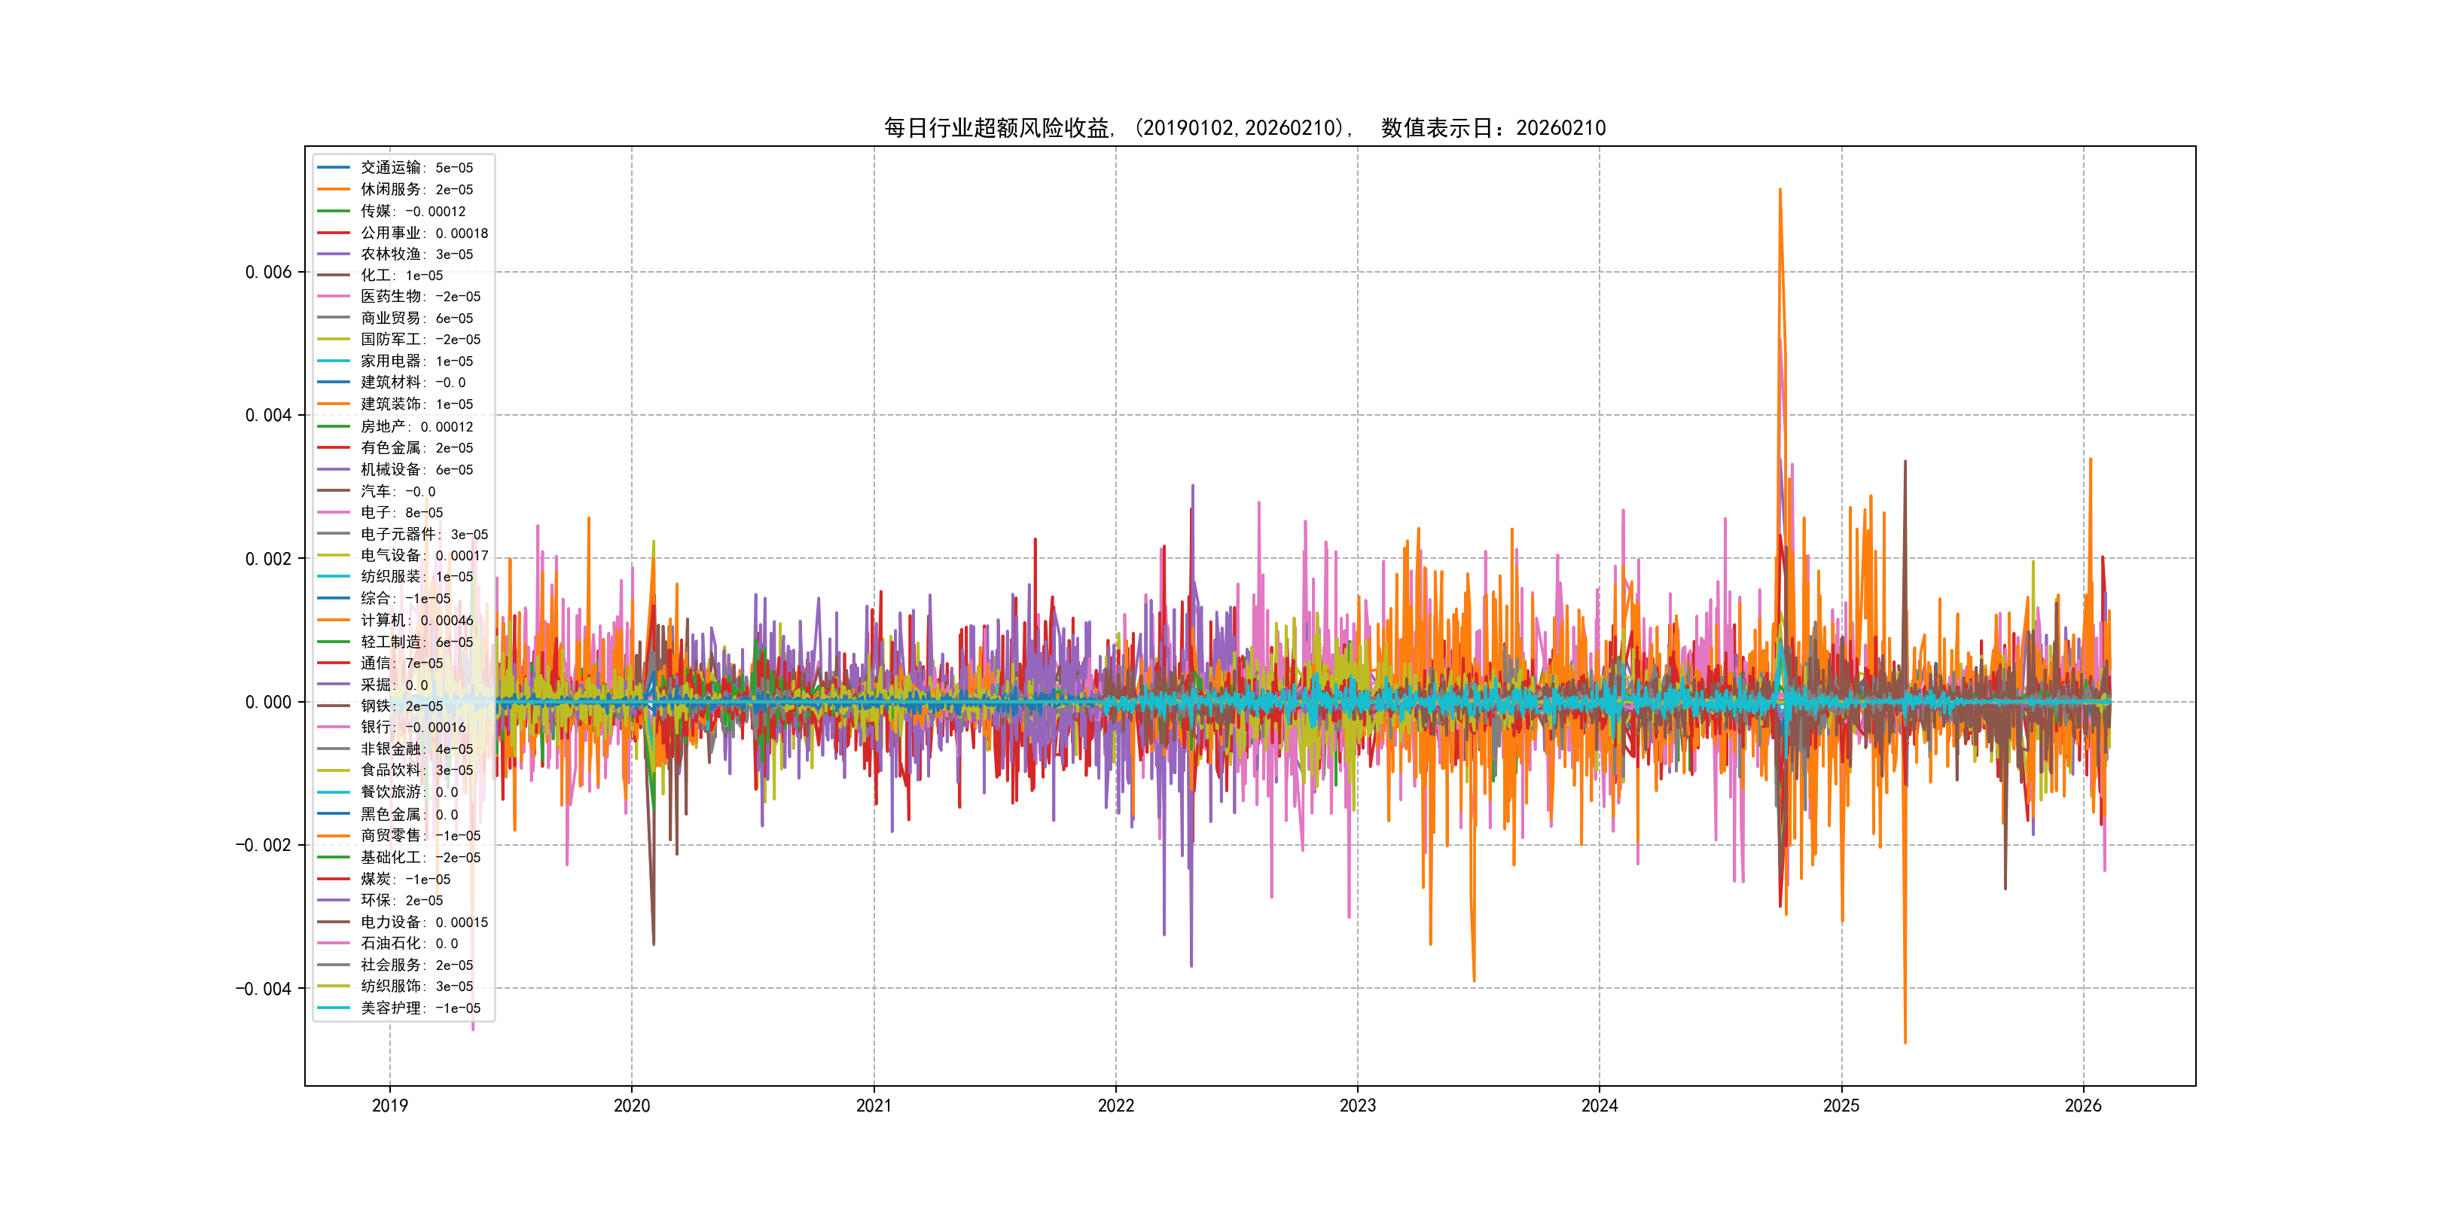
Task: Click the 0.006 y-axis tick label
Action: pyautogui.click(x=268, y=273)
